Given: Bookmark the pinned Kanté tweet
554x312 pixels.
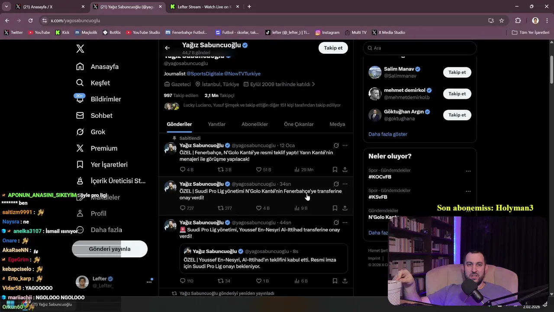Looking at the screenshot, I should 335,170.
